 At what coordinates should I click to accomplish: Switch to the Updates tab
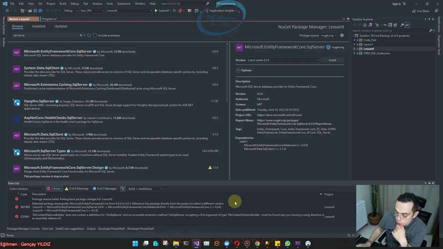tap(61, 26)
